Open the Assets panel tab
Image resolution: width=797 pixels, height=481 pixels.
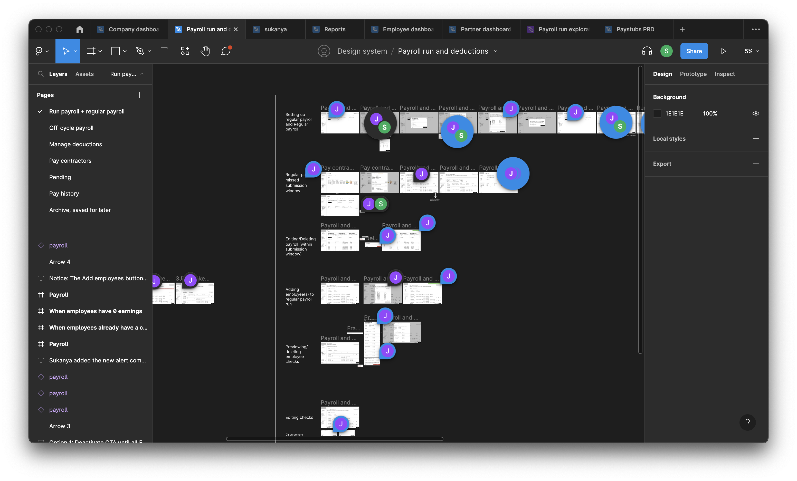[x=84, y=74]
